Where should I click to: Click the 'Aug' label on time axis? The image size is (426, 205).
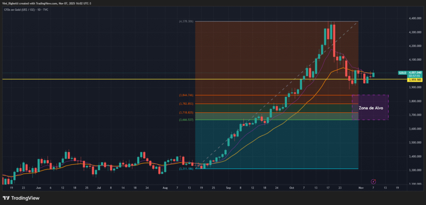pos(165,188)
